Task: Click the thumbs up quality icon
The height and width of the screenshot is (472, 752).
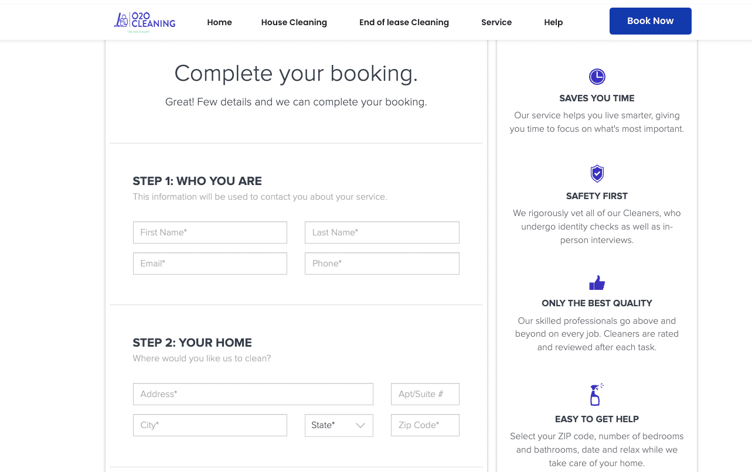Action: (x=597, y=283)
